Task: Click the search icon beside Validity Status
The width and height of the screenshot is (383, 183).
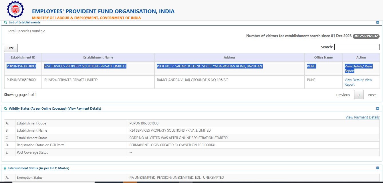Action: coord(5,108)
